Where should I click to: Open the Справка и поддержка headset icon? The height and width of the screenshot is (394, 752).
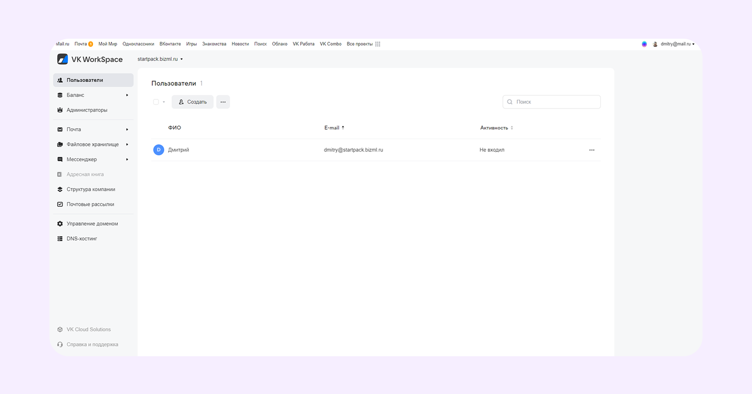[60, 345]
